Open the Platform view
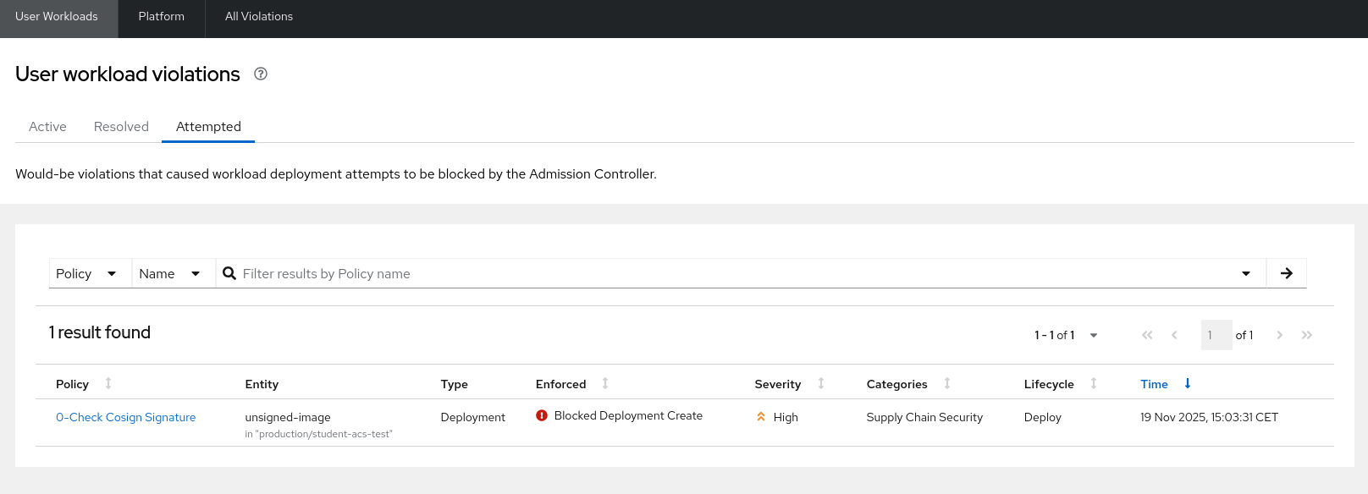This screenshot has width=1368, height=494. (161, 17)
